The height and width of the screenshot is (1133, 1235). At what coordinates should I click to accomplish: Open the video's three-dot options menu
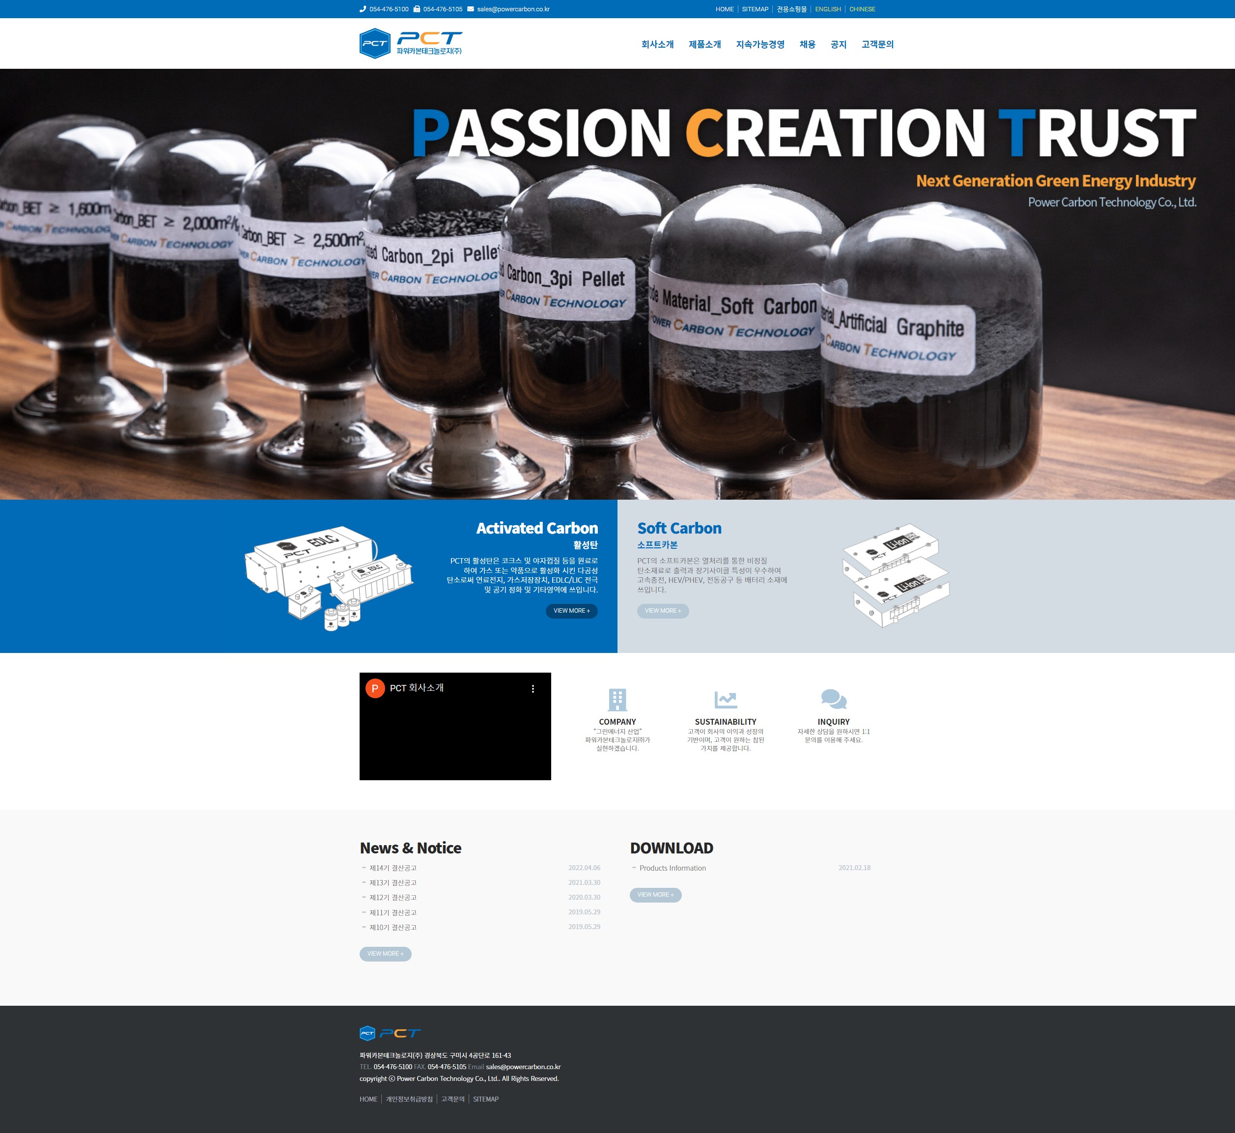[x=533, y=688]
